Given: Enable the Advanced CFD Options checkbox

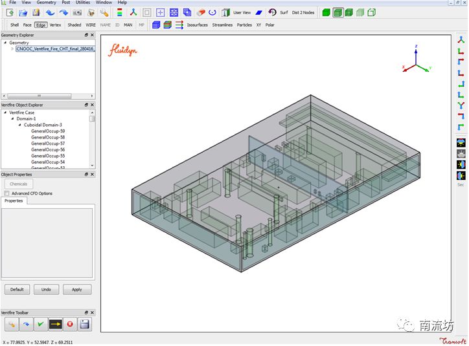Looking at the screenshot, I should coord(7,193).
